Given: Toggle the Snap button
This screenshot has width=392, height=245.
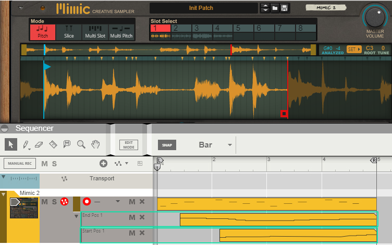Looking at the screenshot, I should pyautogui.click(x=167, y=145).
